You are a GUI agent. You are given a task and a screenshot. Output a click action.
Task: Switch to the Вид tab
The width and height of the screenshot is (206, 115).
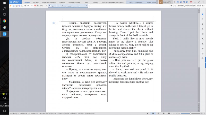pyautogui.click(x=86, y=2)
